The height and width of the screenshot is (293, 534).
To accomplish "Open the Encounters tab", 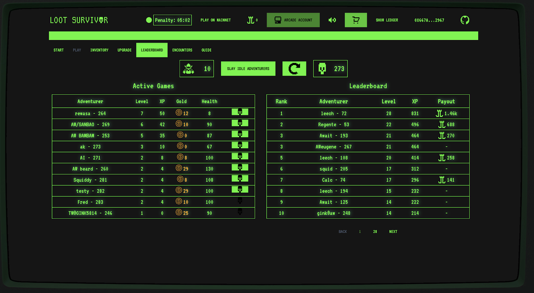I will (182, 50).
